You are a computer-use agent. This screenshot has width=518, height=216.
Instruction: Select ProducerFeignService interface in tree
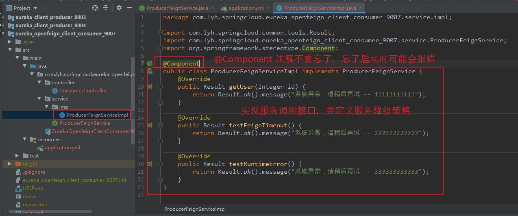pos(85,123)
